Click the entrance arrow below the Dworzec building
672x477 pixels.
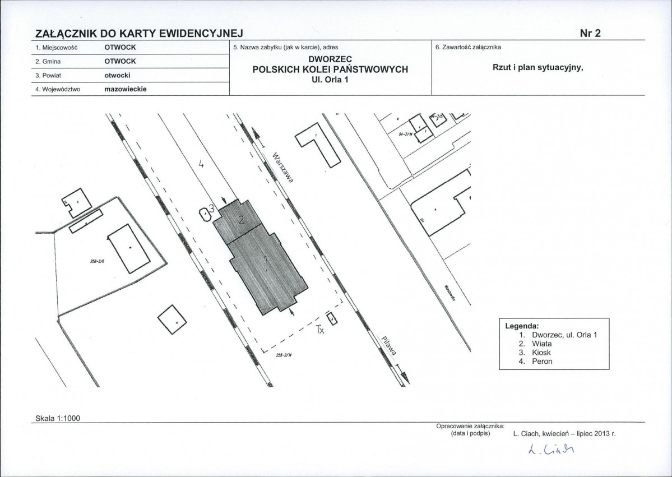pyautogui.click(x=293, y=311)
